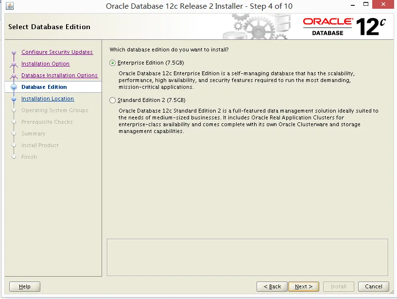
Task: Click the Java icon in title bar
Action: tap(10, 5)
